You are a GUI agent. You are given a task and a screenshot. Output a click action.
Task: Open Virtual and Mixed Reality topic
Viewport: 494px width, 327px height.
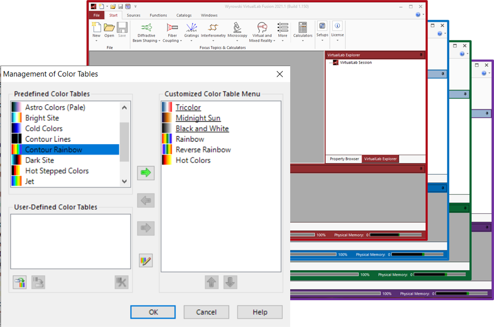click(x=262, y=32)
